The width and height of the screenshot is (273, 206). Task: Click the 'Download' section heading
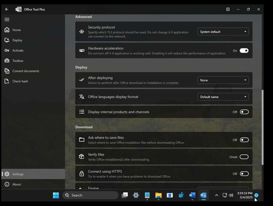[84, 127]
